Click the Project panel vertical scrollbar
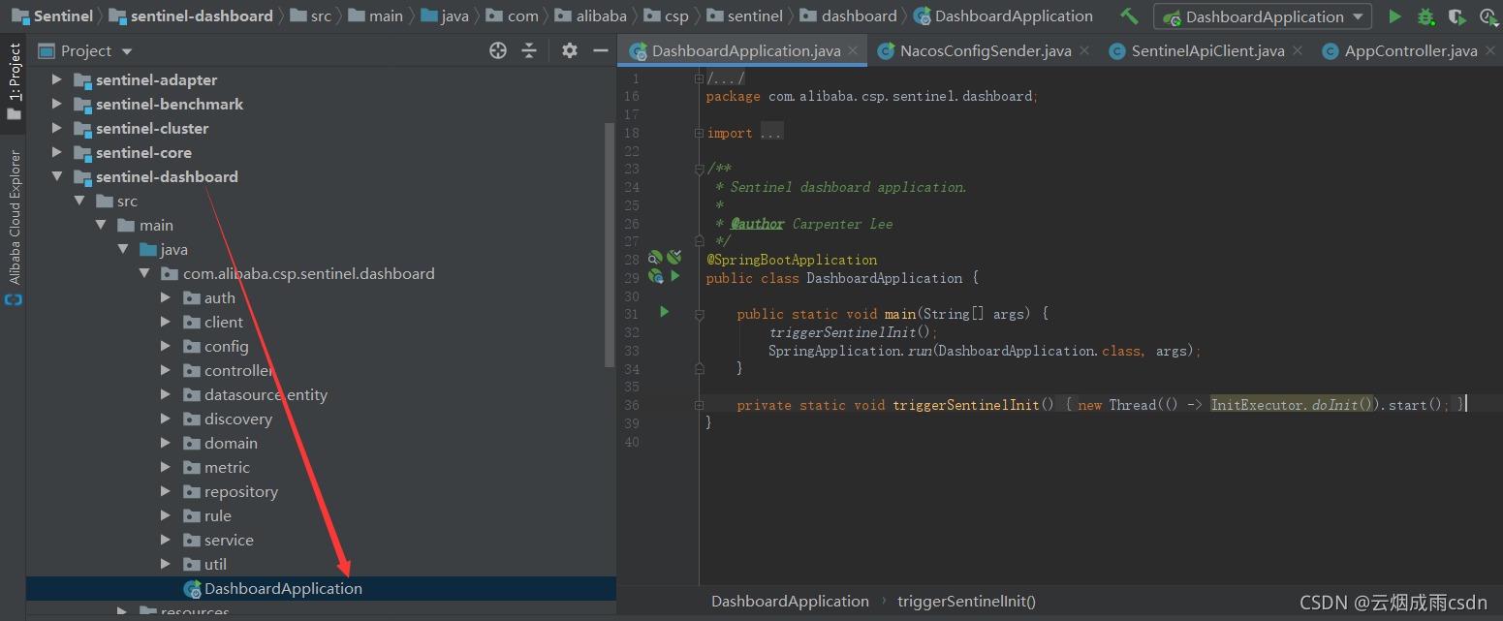Viewport: 1503px width, 621px height. click(x=610, y=244)
